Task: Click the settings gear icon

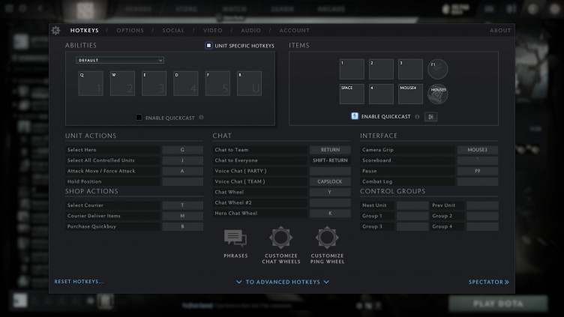Action: click(55, 31)
